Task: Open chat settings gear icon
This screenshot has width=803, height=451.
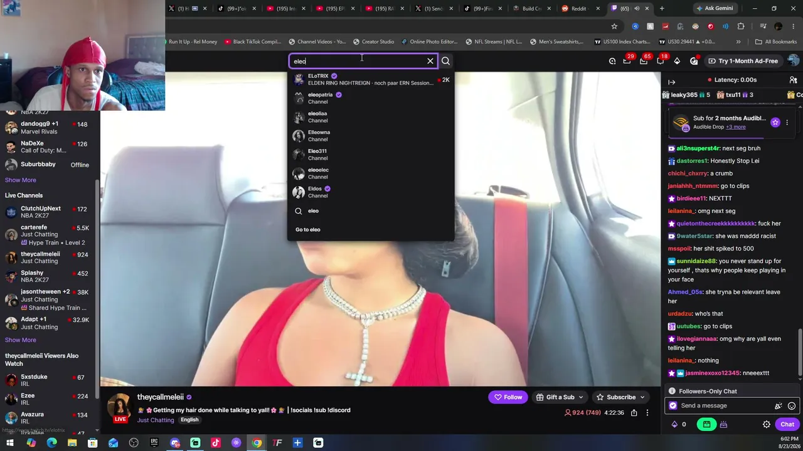Action: (x=767, y=424)
